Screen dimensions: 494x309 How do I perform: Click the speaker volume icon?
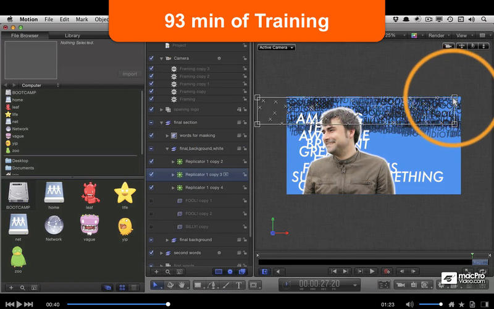410,304
